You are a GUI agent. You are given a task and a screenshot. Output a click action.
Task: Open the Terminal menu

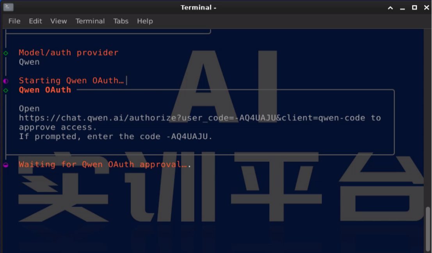click(x=90, y=21)
